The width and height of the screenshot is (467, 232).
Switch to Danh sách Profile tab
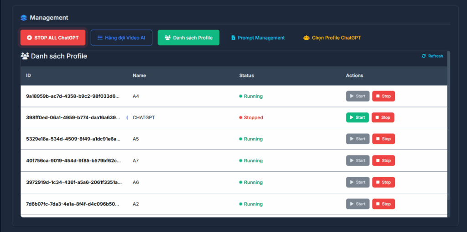[x=188, y=38]
